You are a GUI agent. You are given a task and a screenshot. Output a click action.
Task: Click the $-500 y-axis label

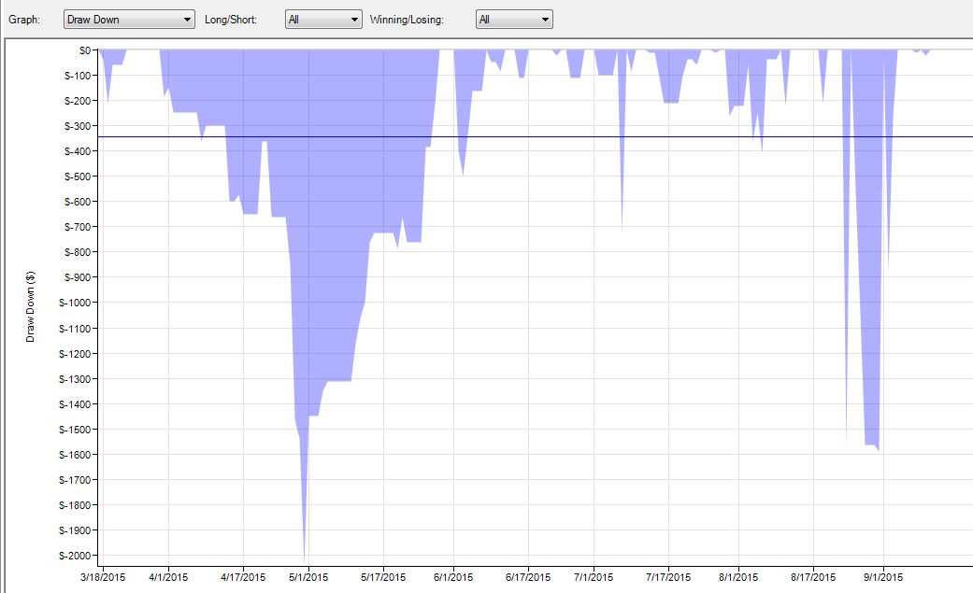78,176
